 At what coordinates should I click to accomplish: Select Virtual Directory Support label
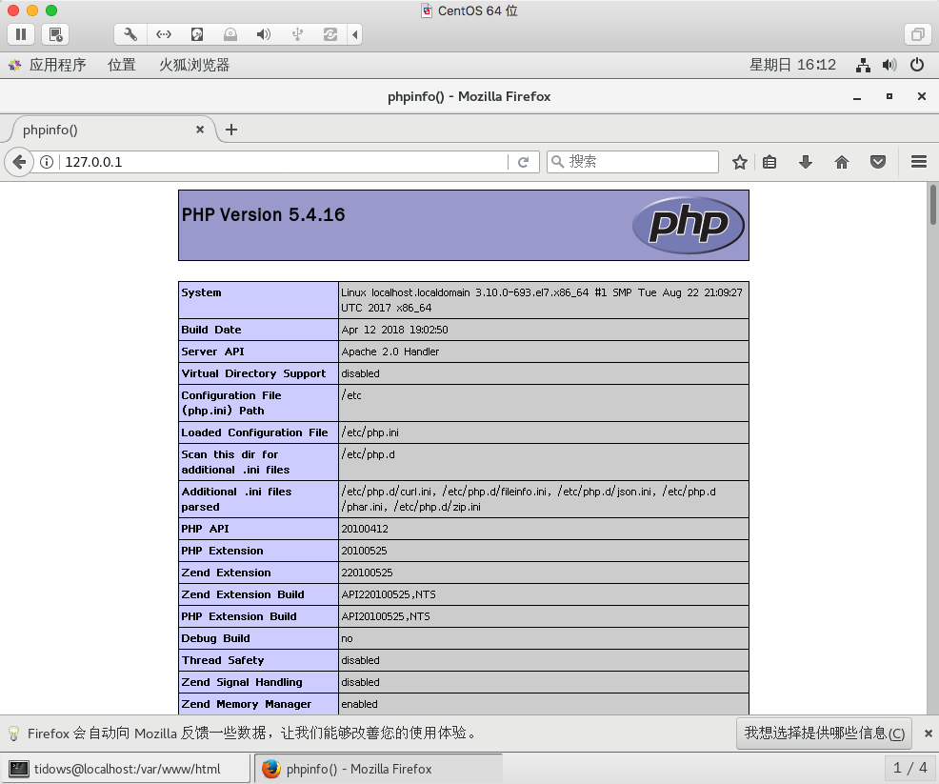pyautogui.click(x=253, y=373)
